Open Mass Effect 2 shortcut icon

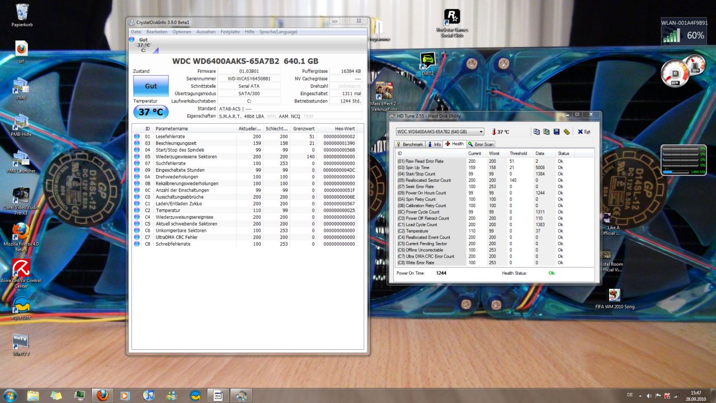384,95
